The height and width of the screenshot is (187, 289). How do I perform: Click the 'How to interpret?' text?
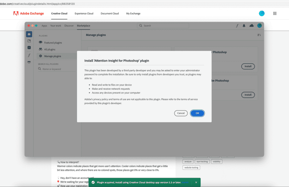[x=70, y=162]
